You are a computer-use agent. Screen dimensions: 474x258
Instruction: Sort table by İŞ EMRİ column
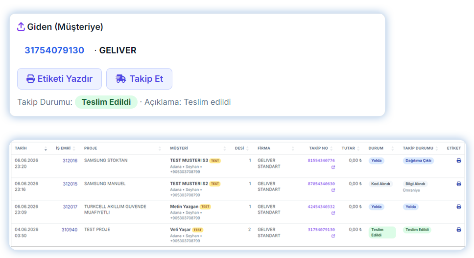74,148
